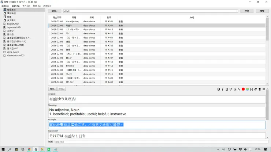Viewport: 271px width, 152px height.
Task: Open Windows taskbar search
Action: click(10, 149)
